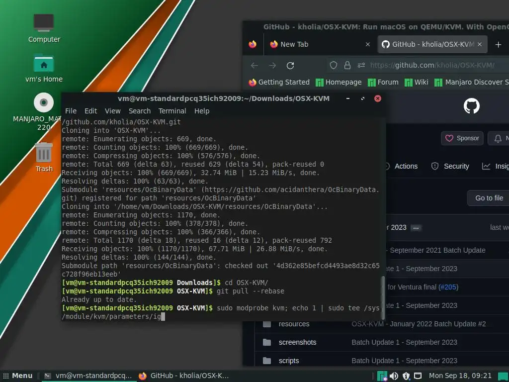The height and width of the screenshot is (382, 509).
Task: Open the Terminal menu in terminal menubar
Action: pyautogui.click(x=172, y=111)
